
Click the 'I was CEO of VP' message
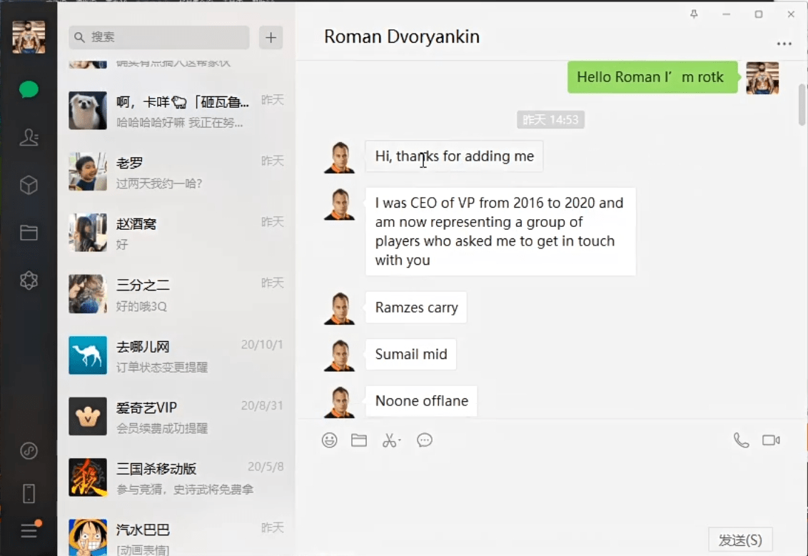click(x=500, y=231)
